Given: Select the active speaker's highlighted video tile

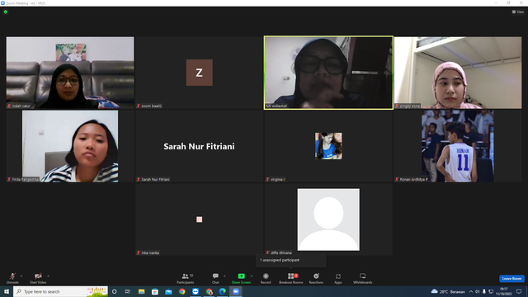Looking at the screenshot, I should 328,73.
